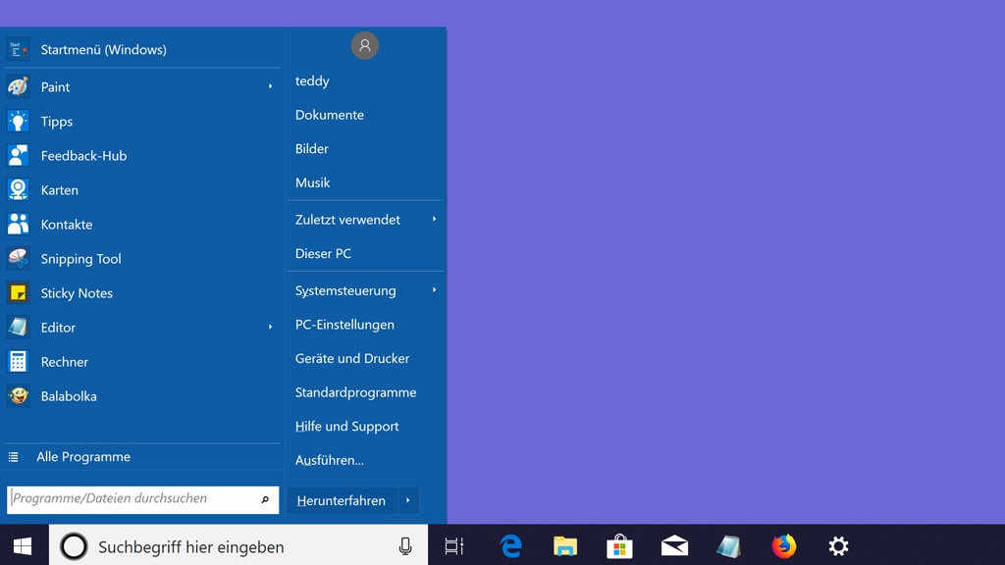Open Paint from the Start menu

tap(56, 86)
